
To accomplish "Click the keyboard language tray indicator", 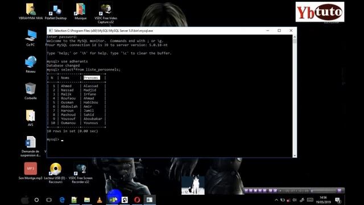I will 310,200.
